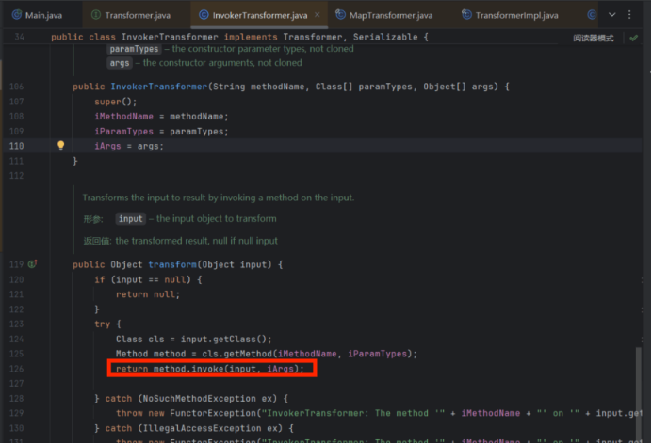652x443 pixels.
Task: Click the TransformerImpl.java class icon in tab
Action: (465, 15)
